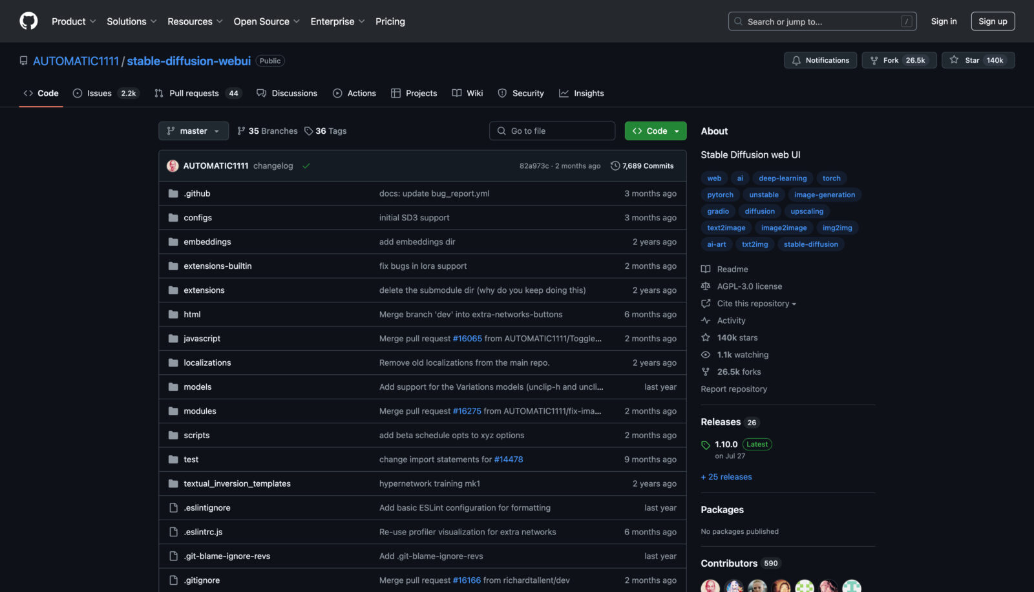Viewport: 1034px width, 592px height.
Task: Switch to the Issues tab
Action: 105,94
